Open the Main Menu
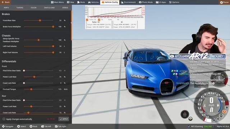The image size is (230, 129). tap(57, 2)
